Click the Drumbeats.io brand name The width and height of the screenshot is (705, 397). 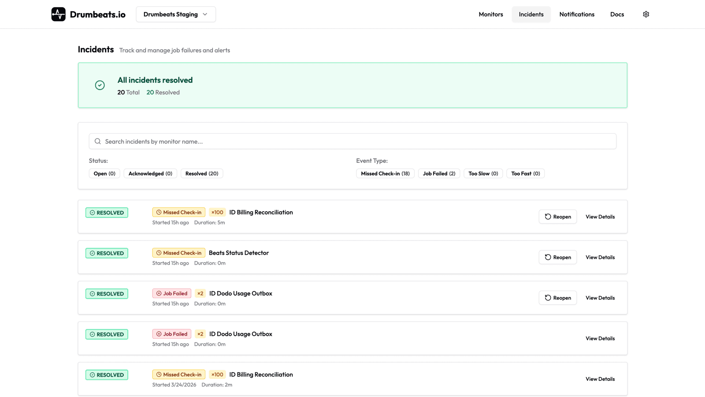click(98, 14)
